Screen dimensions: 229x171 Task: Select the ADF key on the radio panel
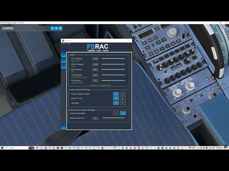[x=173, y=43]
